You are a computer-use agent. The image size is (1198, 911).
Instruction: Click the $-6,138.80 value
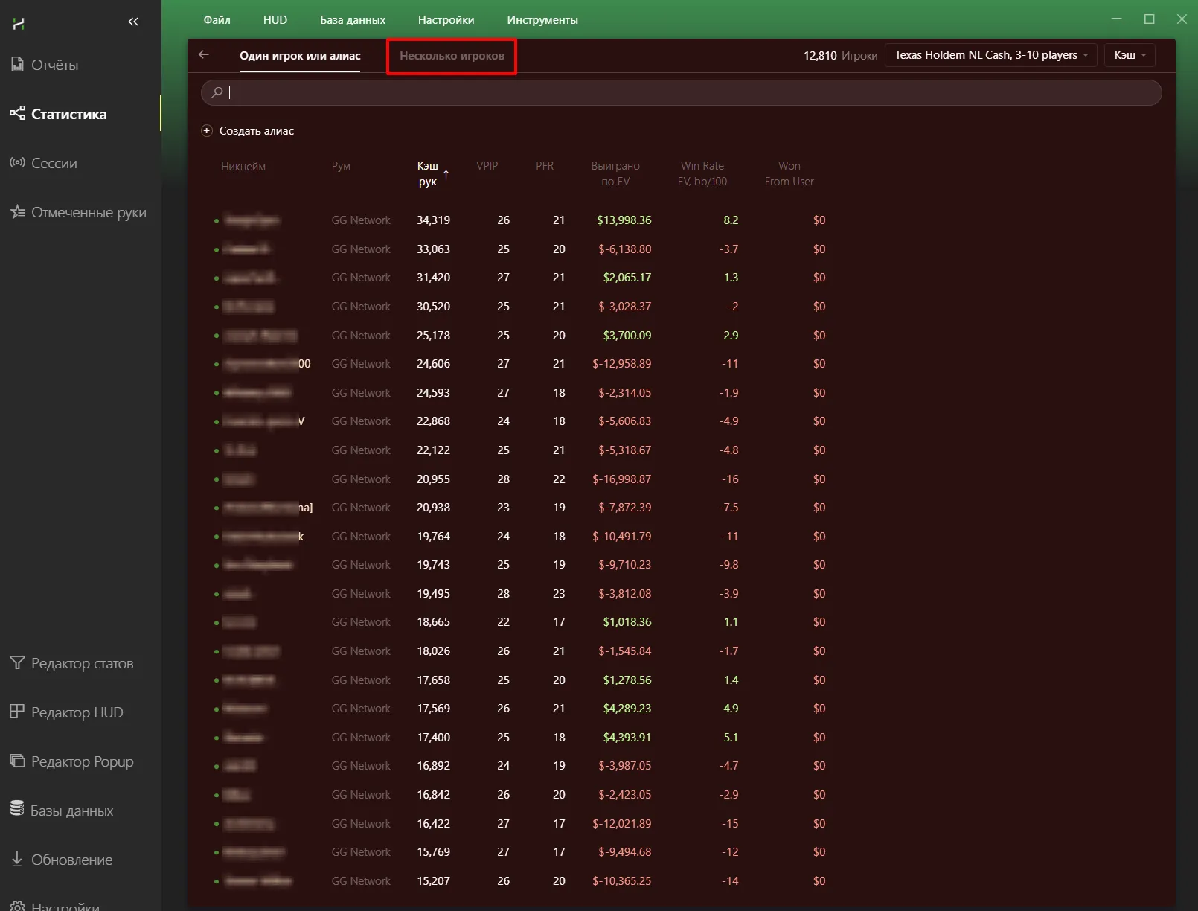(625, 249)
